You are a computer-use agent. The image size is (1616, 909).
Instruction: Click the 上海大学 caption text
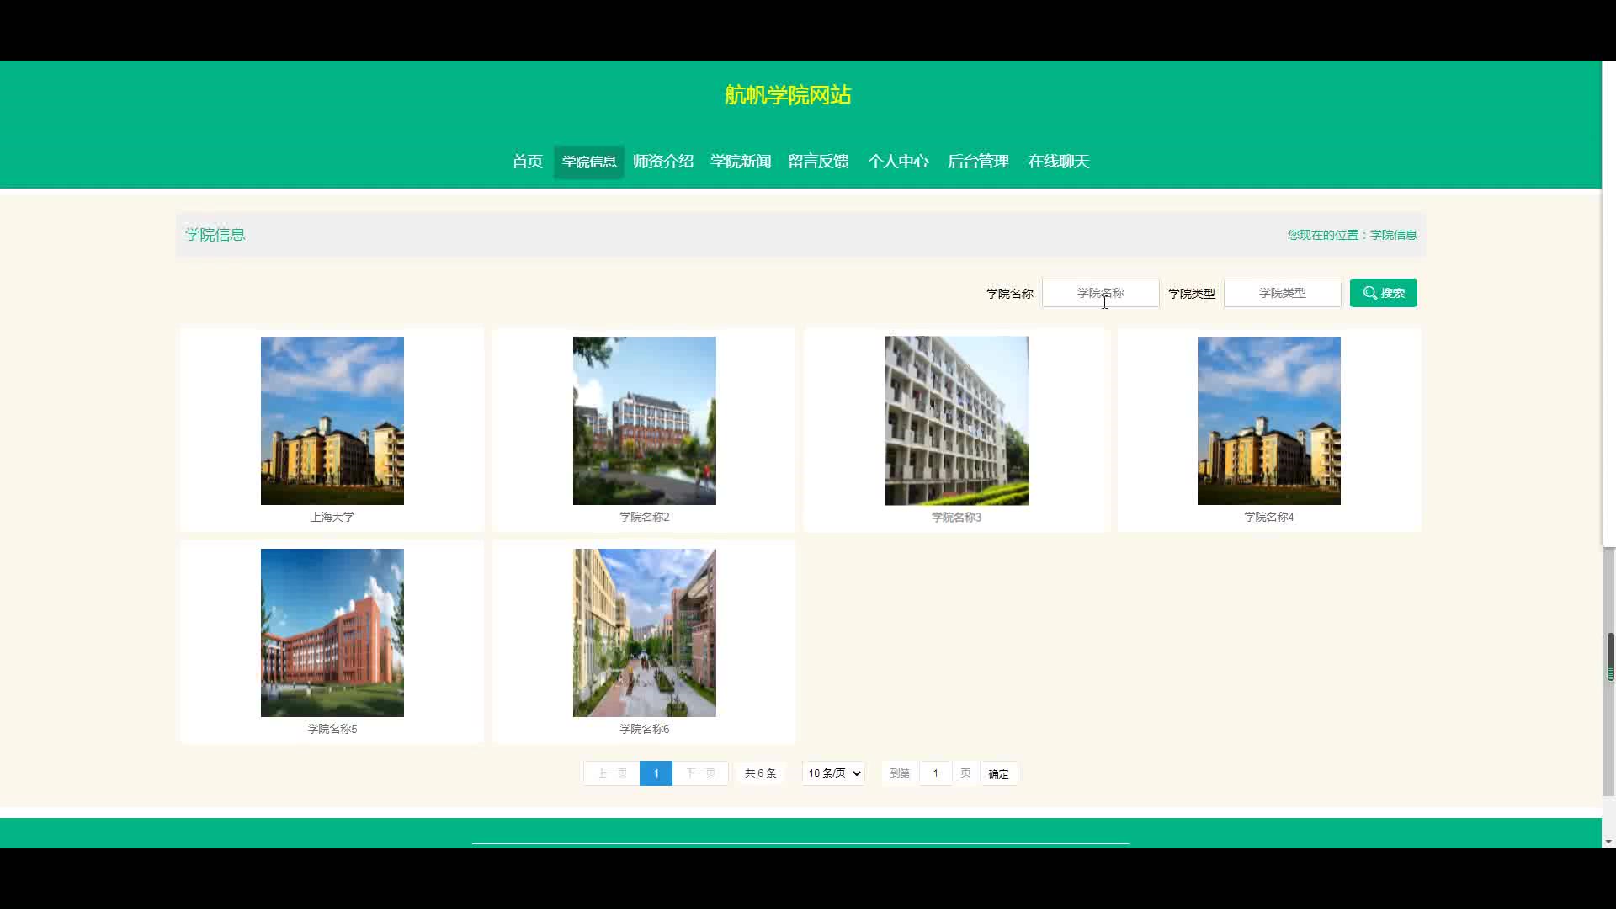point(332,517)
